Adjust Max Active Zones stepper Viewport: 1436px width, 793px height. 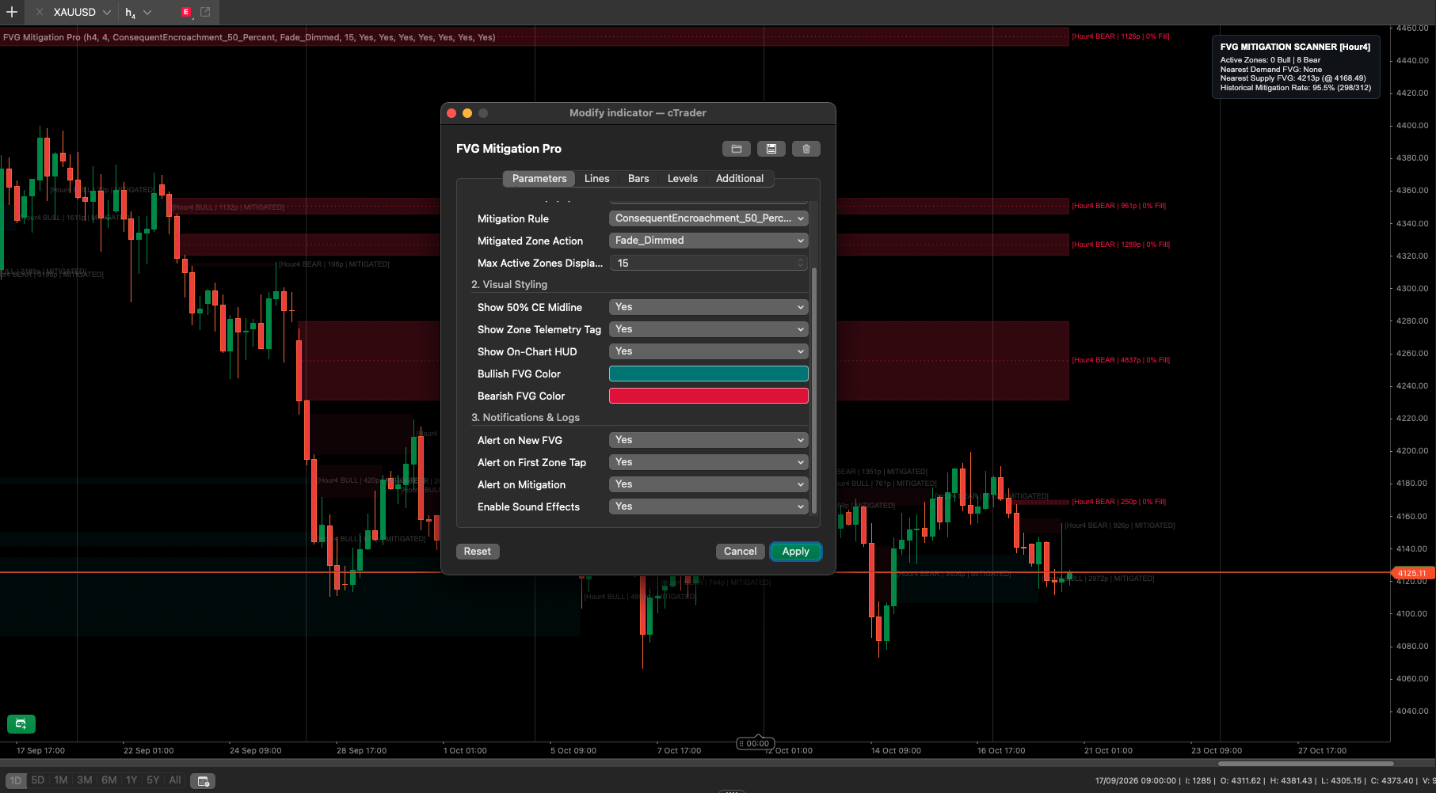800,263
